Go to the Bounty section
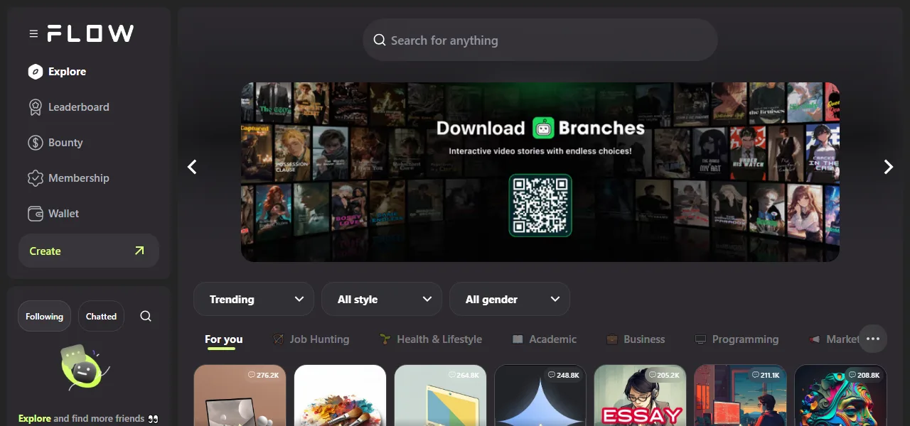 tap(55, 143)
